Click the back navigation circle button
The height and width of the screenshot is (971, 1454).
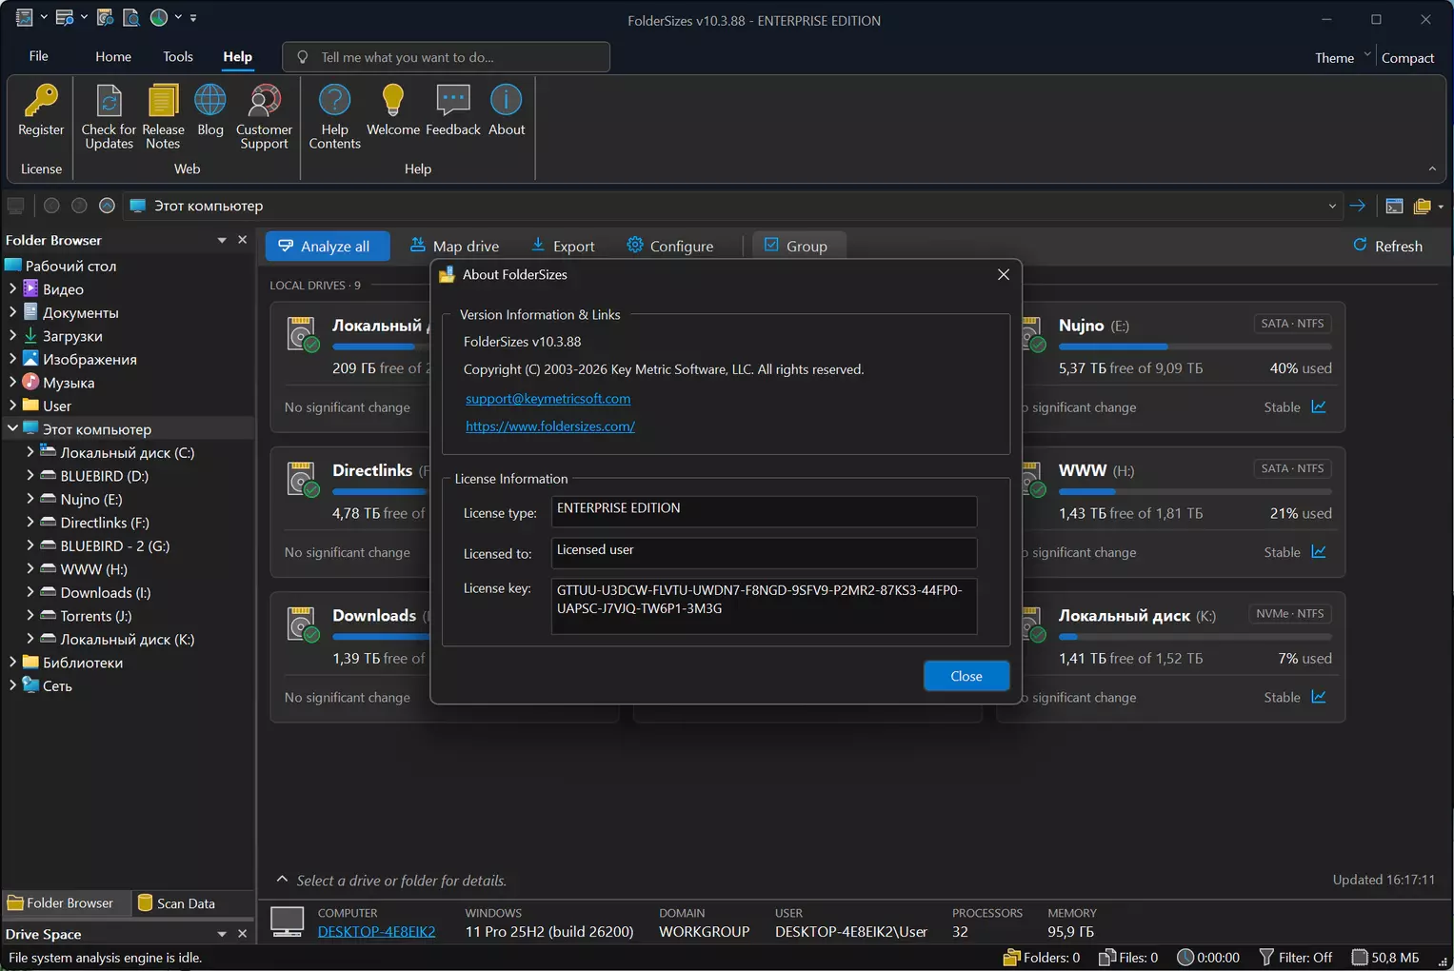51,206
